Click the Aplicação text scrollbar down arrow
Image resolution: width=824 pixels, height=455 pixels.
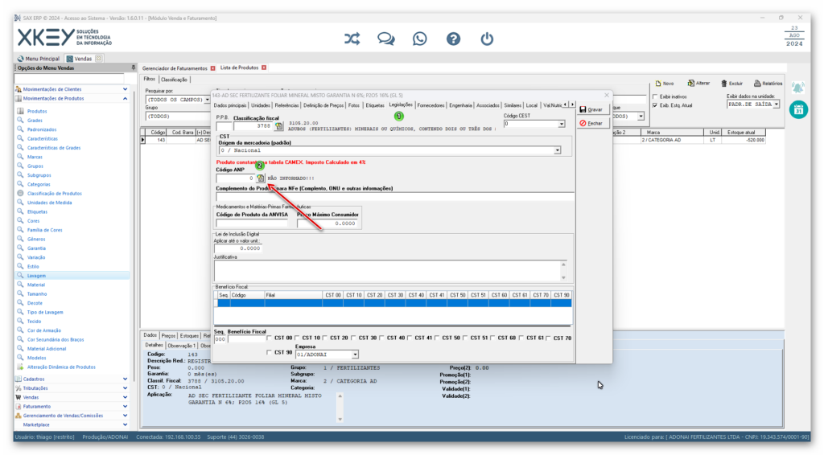point(340,419)
